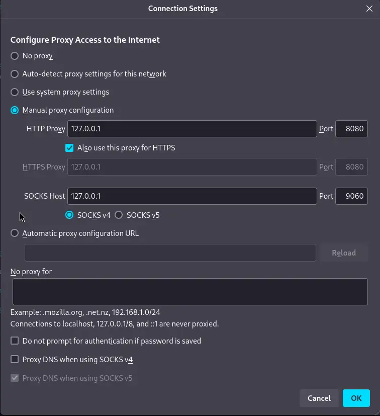This screenshot has width=380, height=416.
Task: Select SOCKS v4 radio button
Action: (69, 215)
